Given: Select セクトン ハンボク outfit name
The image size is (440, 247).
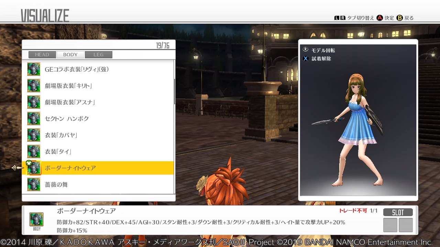Looking at the screenshot, I should 67,119.
